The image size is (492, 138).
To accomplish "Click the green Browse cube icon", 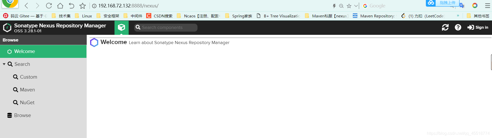I will point(121,28).
